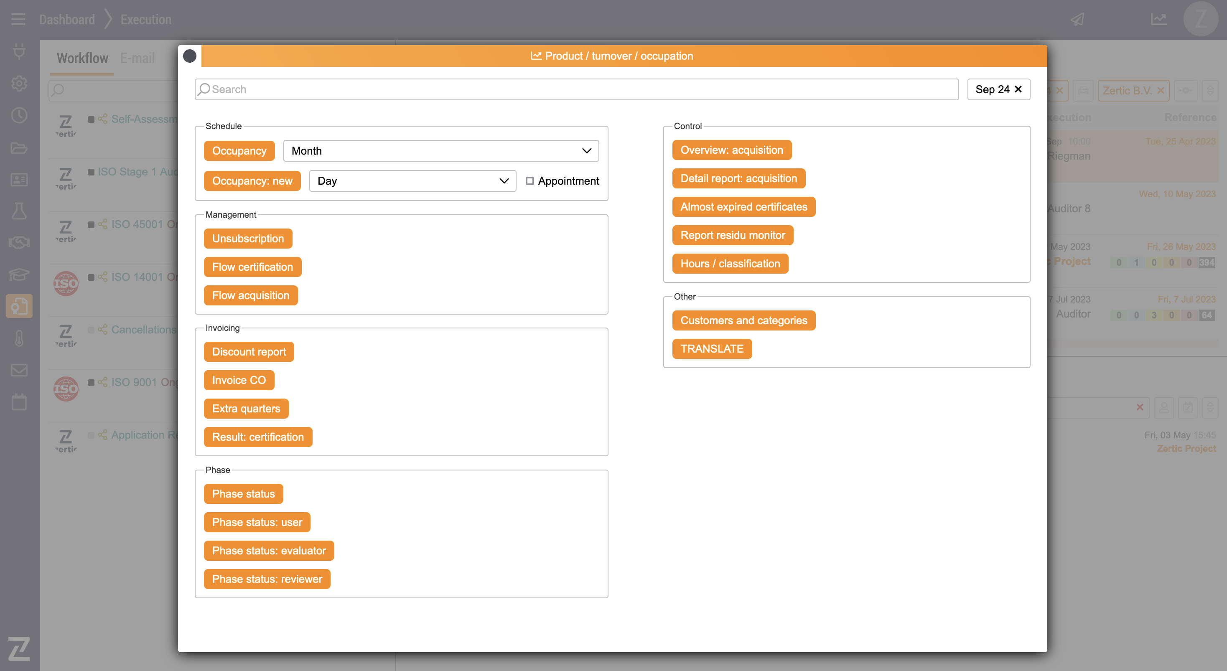Click Dashboard in the breadcrumb

pyautogui.click(x=67, y=20)
